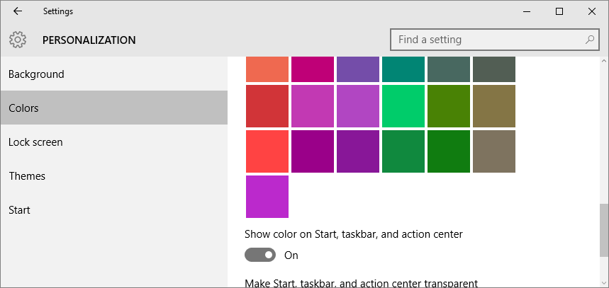Viewport: 609px width, 288px height.
Task: Minimize the Settings window
Action: tap(527, 11)
